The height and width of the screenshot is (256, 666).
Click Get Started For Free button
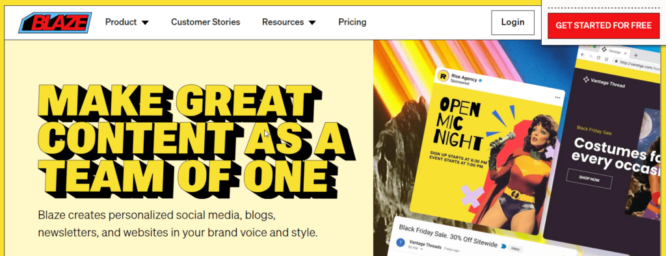tap(604, 25)
